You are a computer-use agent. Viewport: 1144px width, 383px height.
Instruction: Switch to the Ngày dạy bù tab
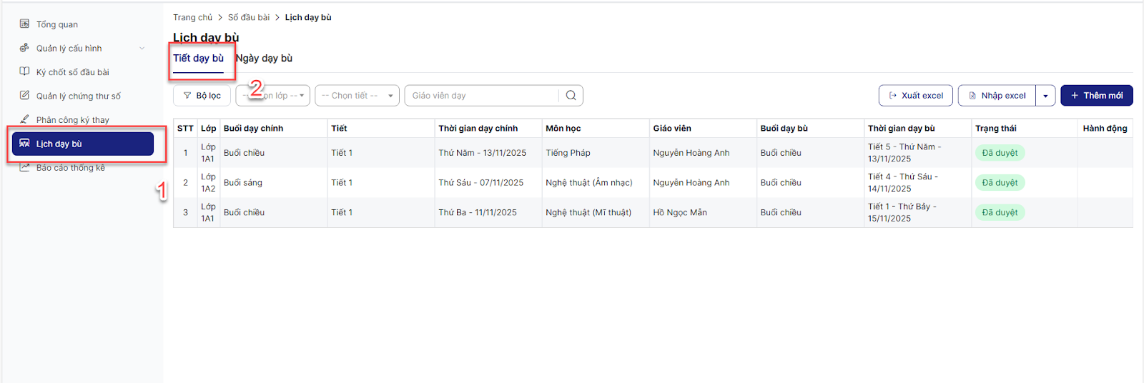[x=265, y=59]
